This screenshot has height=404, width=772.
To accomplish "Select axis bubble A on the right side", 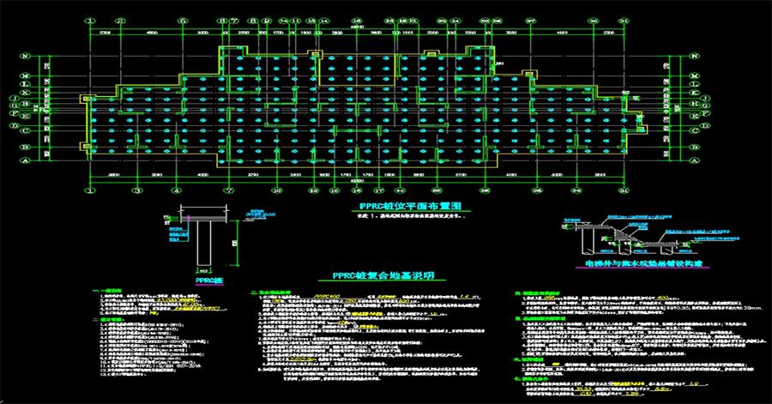I will click(692, 161).
